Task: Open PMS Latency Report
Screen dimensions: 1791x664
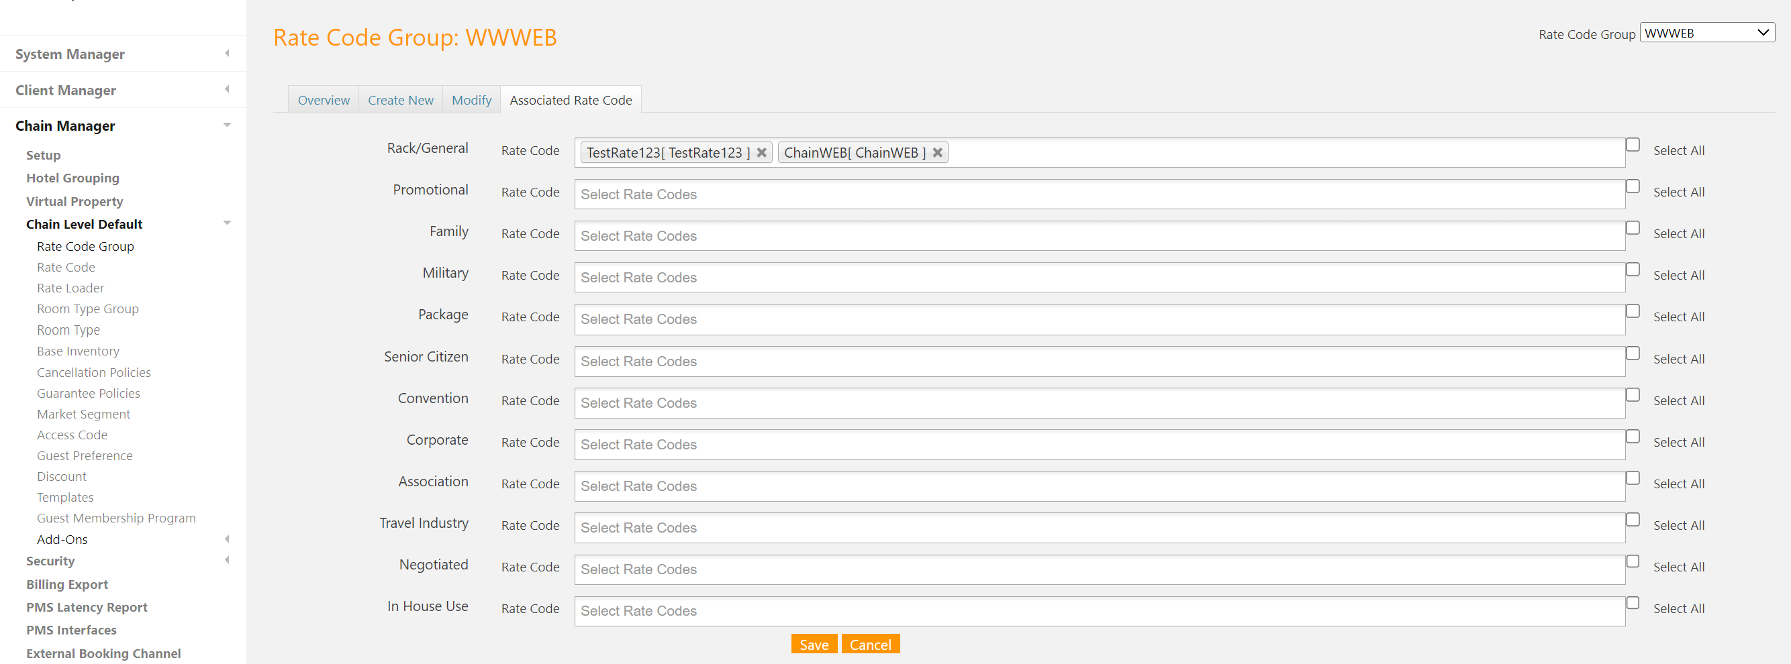Action: coord(87,607)
